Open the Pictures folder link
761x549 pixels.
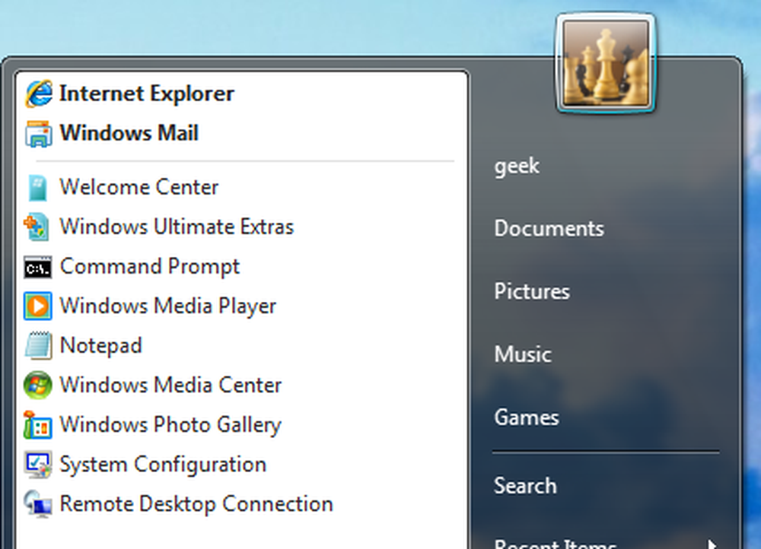click(532, 291)
